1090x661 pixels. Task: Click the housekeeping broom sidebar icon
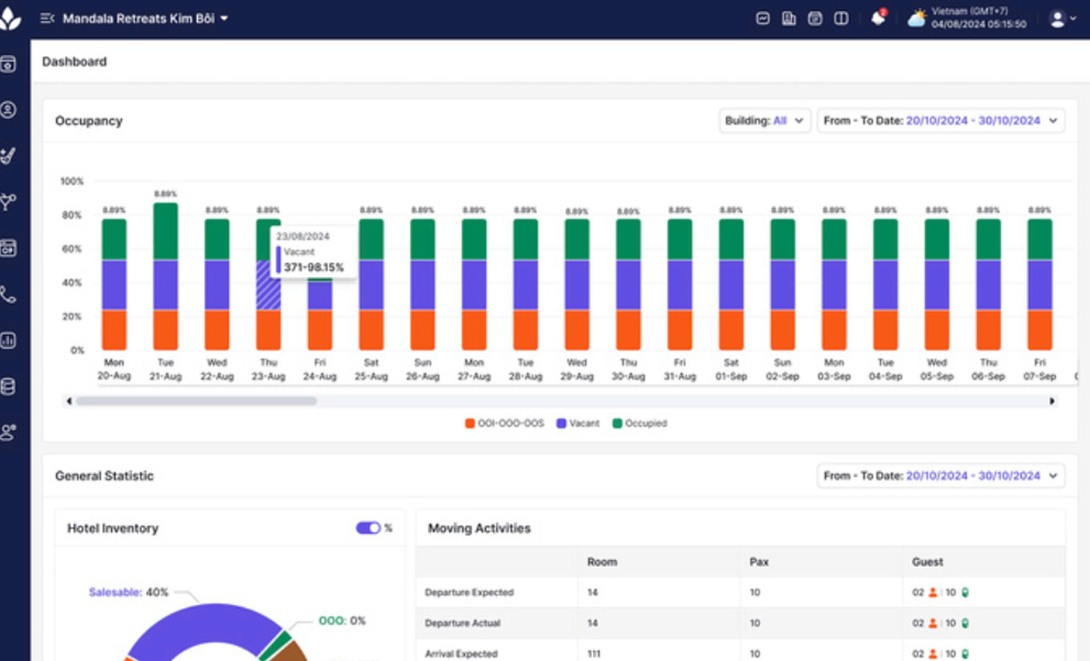pyautogui.click(x=9, y=156)
